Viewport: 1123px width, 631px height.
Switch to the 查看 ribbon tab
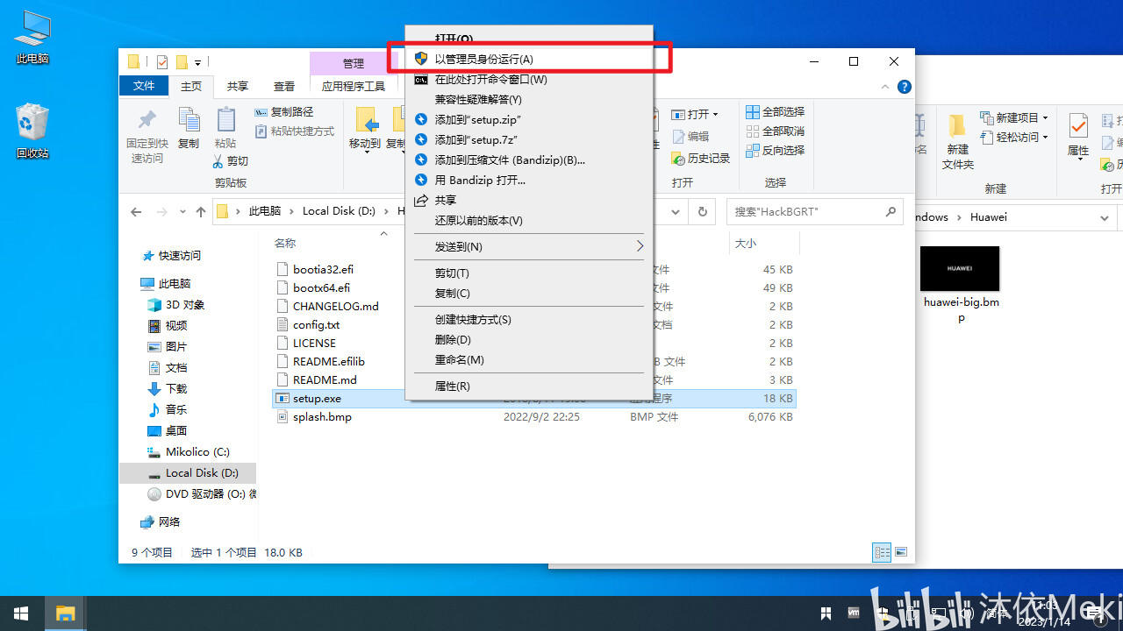tap(284, 86)
